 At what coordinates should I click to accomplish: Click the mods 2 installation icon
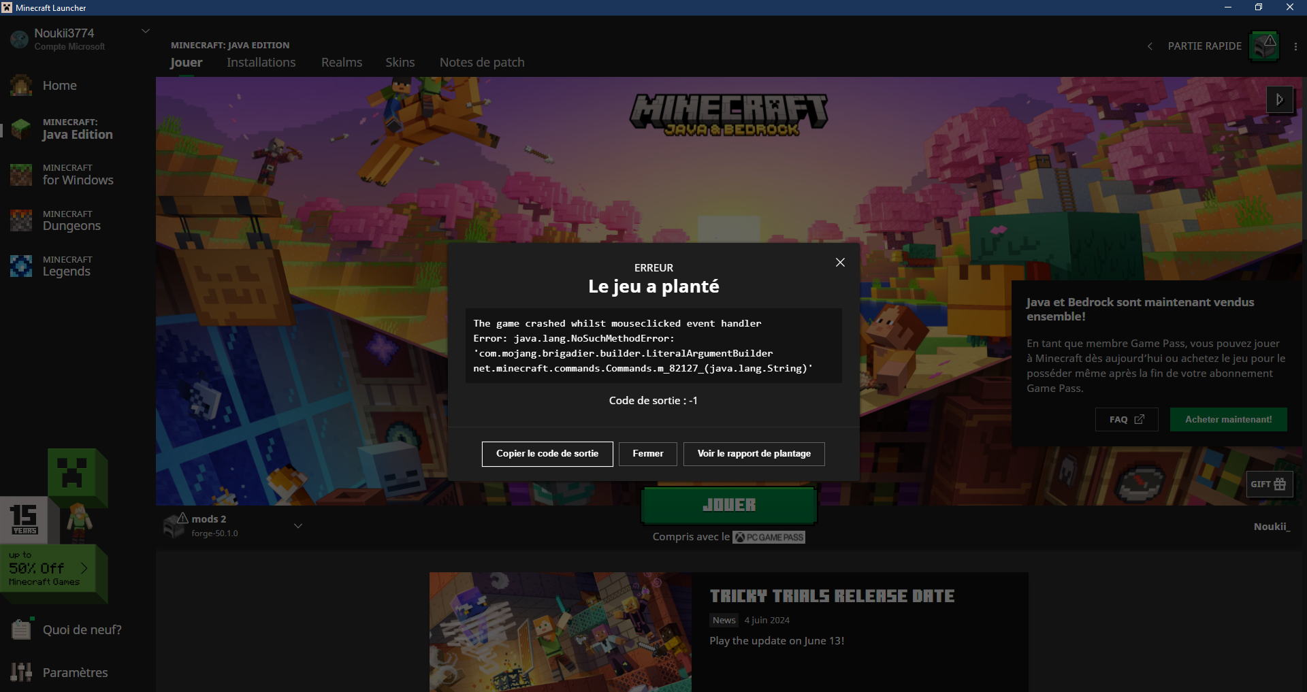point(176,525)
